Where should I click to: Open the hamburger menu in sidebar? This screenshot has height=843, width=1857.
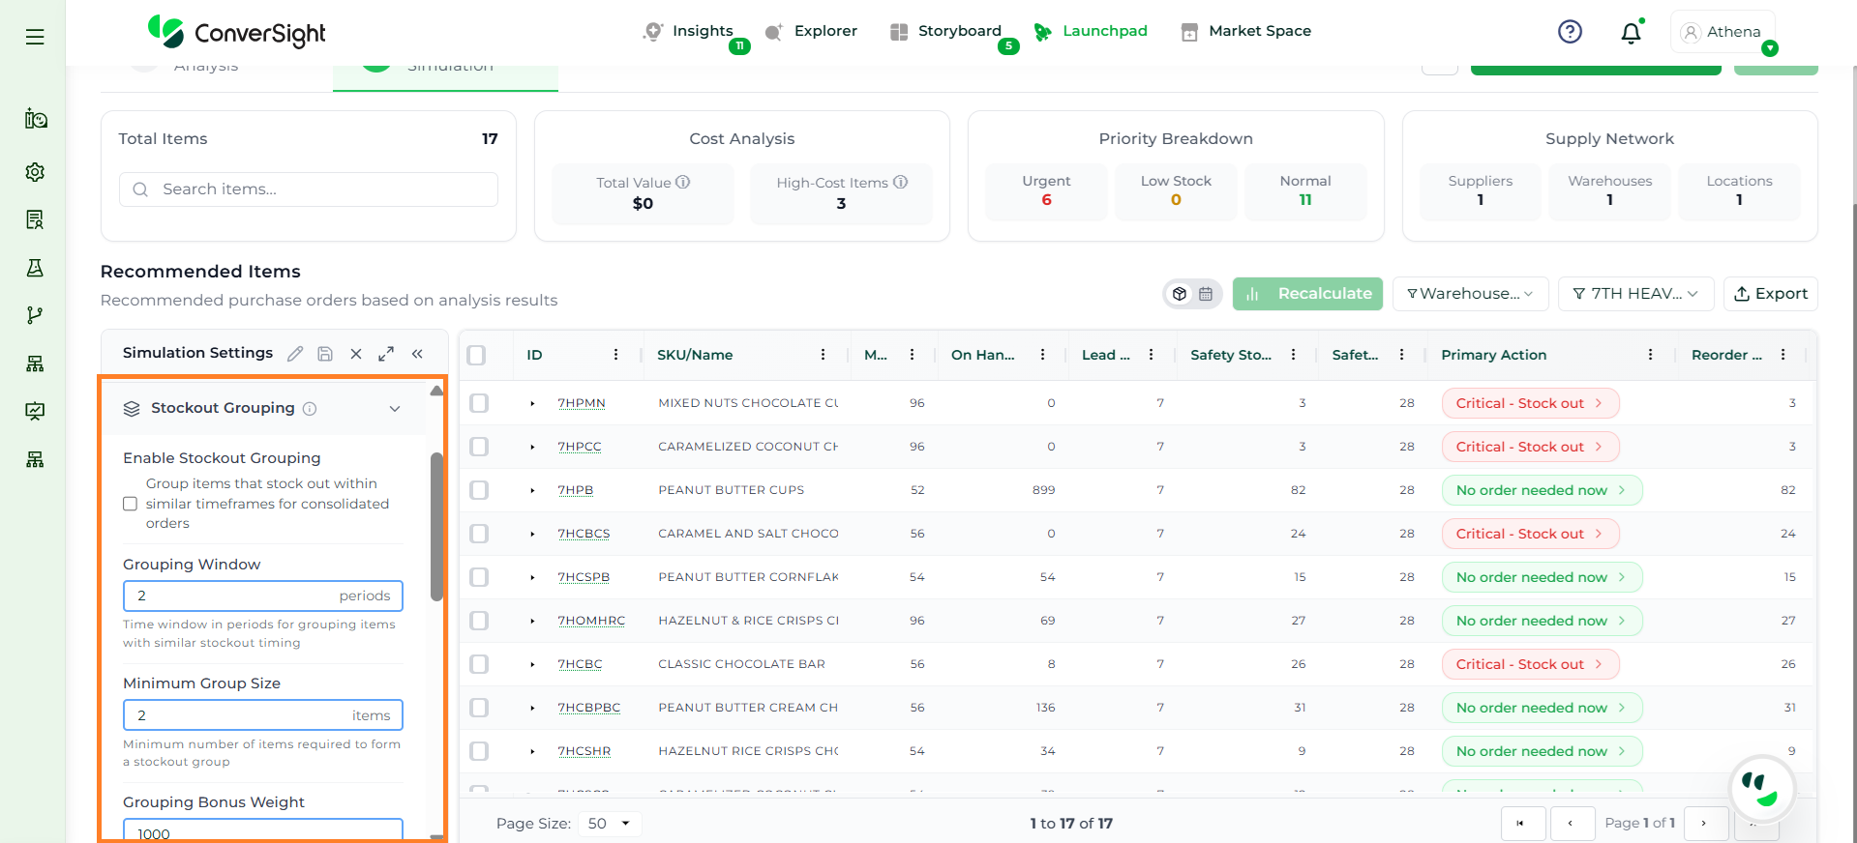[35, 37]
